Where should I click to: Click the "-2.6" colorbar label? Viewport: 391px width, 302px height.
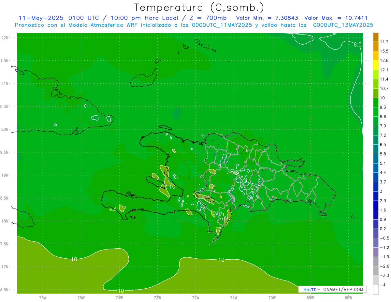tap(384, 266)
